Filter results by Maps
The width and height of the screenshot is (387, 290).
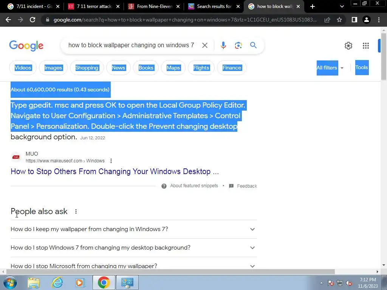173,68
